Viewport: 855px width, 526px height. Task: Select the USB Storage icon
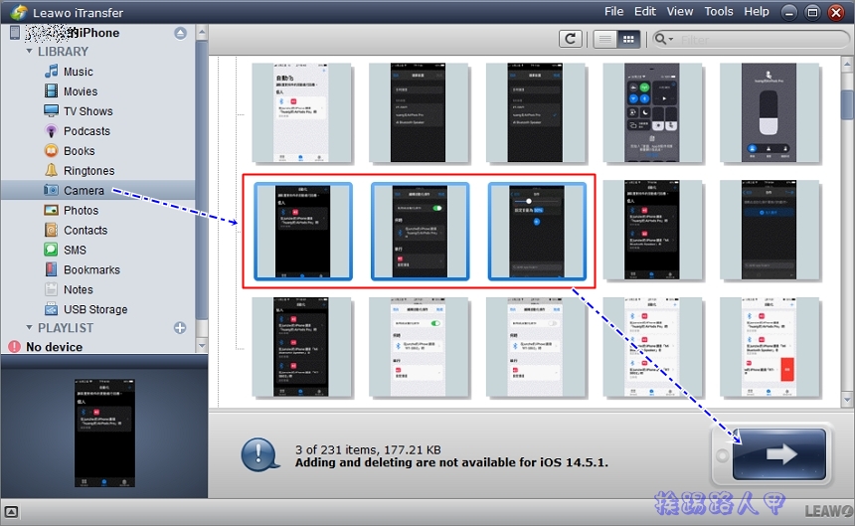click(51, 309)
